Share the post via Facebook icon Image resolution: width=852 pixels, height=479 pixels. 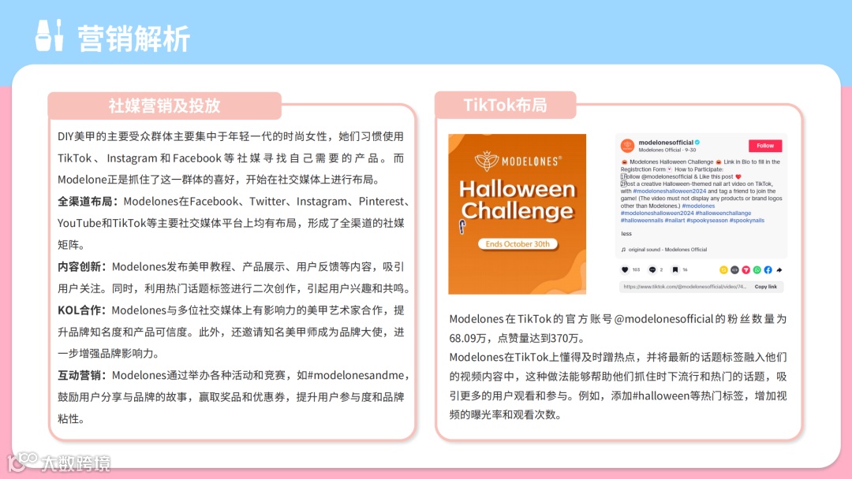click(x=768, y=269)
